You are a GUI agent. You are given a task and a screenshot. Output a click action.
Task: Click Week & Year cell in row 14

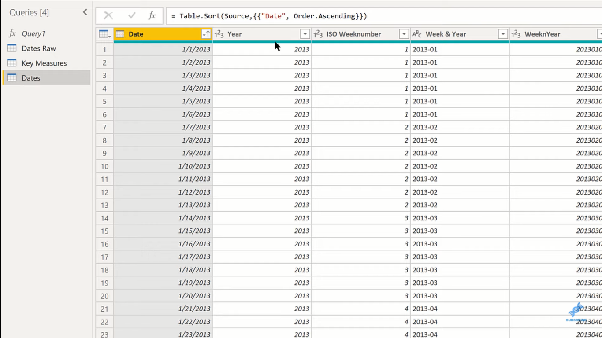click(460, 218)
